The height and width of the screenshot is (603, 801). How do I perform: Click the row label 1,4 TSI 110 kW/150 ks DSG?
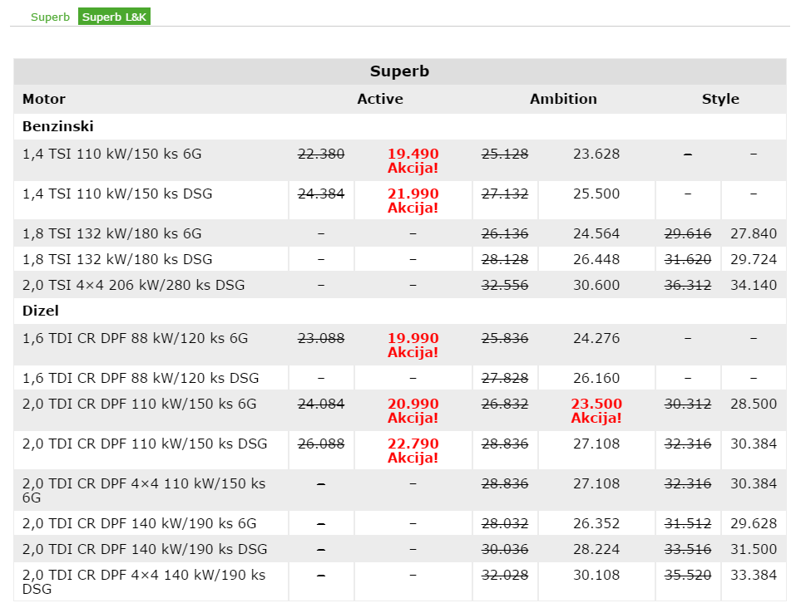117,194
